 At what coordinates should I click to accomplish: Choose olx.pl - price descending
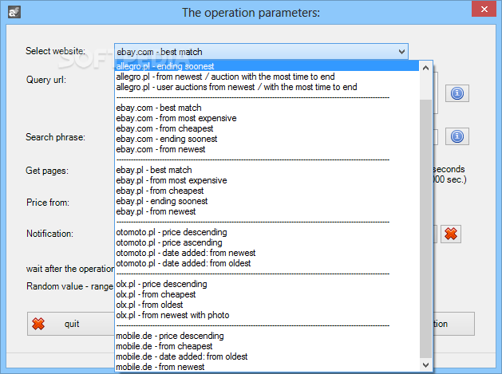(267, 284)
